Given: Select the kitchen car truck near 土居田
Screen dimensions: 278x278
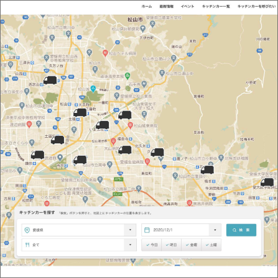Looking at the screenshot, I should click(x=58, y=140).
